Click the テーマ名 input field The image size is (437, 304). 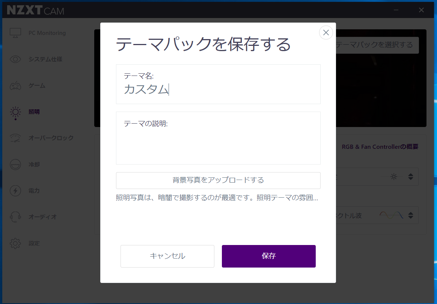(218, 84)
